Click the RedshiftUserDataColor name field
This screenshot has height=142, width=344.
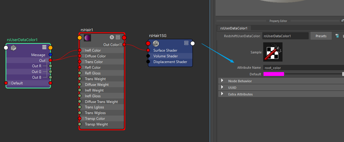[286, 36]
